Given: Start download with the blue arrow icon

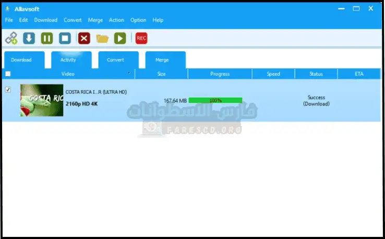Looking at the screenshot, I should point(29,38).
